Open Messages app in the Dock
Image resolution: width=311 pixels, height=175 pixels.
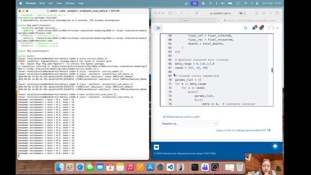coord(90,167)
